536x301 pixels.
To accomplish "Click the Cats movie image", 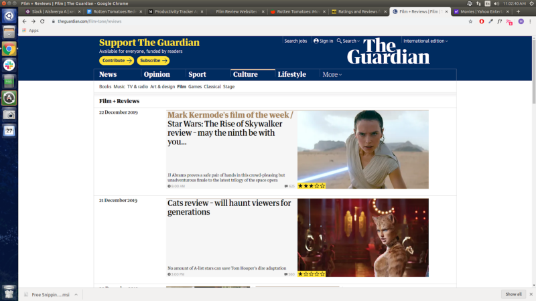I will pos(362,237).
